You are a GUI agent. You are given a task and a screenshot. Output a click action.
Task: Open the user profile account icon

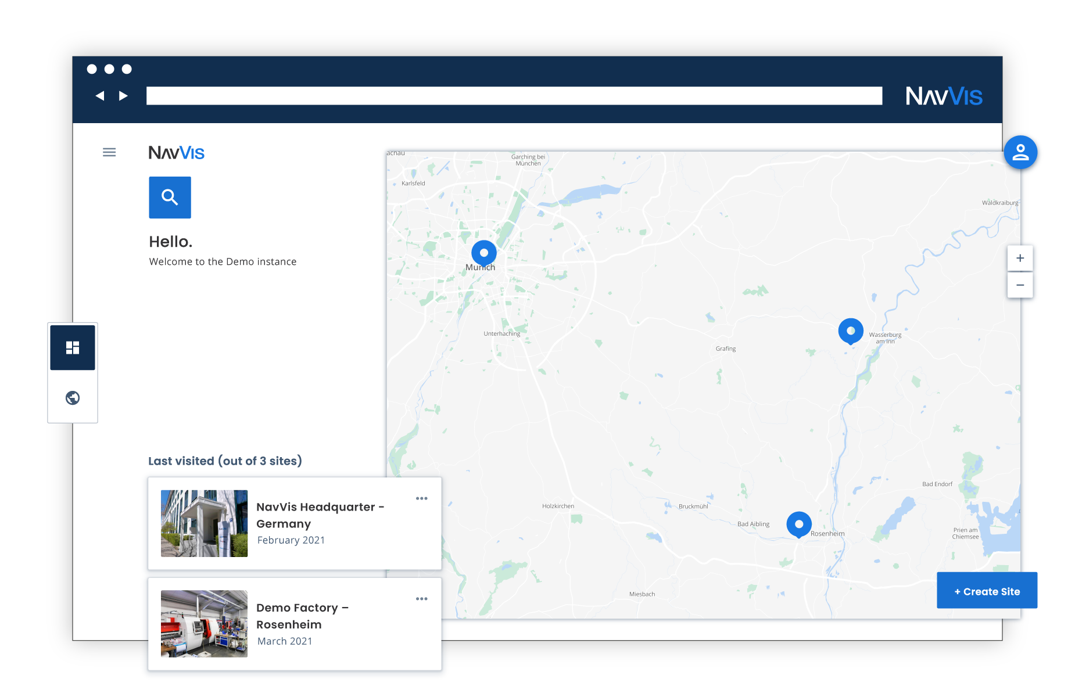click(x=1020, y=152)
